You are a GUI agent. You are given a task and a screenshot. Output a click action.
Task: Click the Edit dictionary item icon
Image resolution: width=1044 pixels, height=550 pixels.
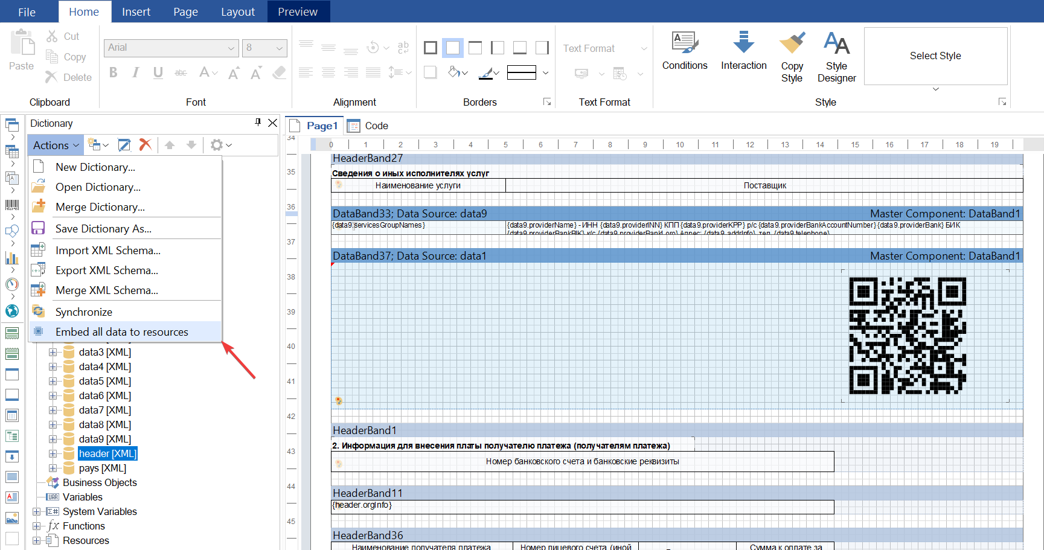tap(124, 145)
